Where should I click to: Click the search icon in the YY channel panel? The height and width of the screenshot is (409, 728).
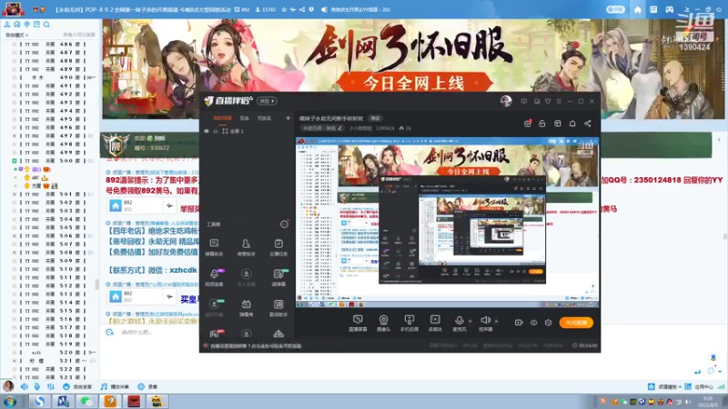coord(46,25)
